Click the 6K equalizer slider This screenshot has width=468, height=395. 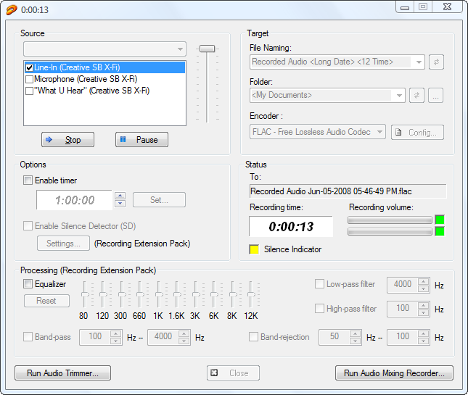tap(214, 294)
